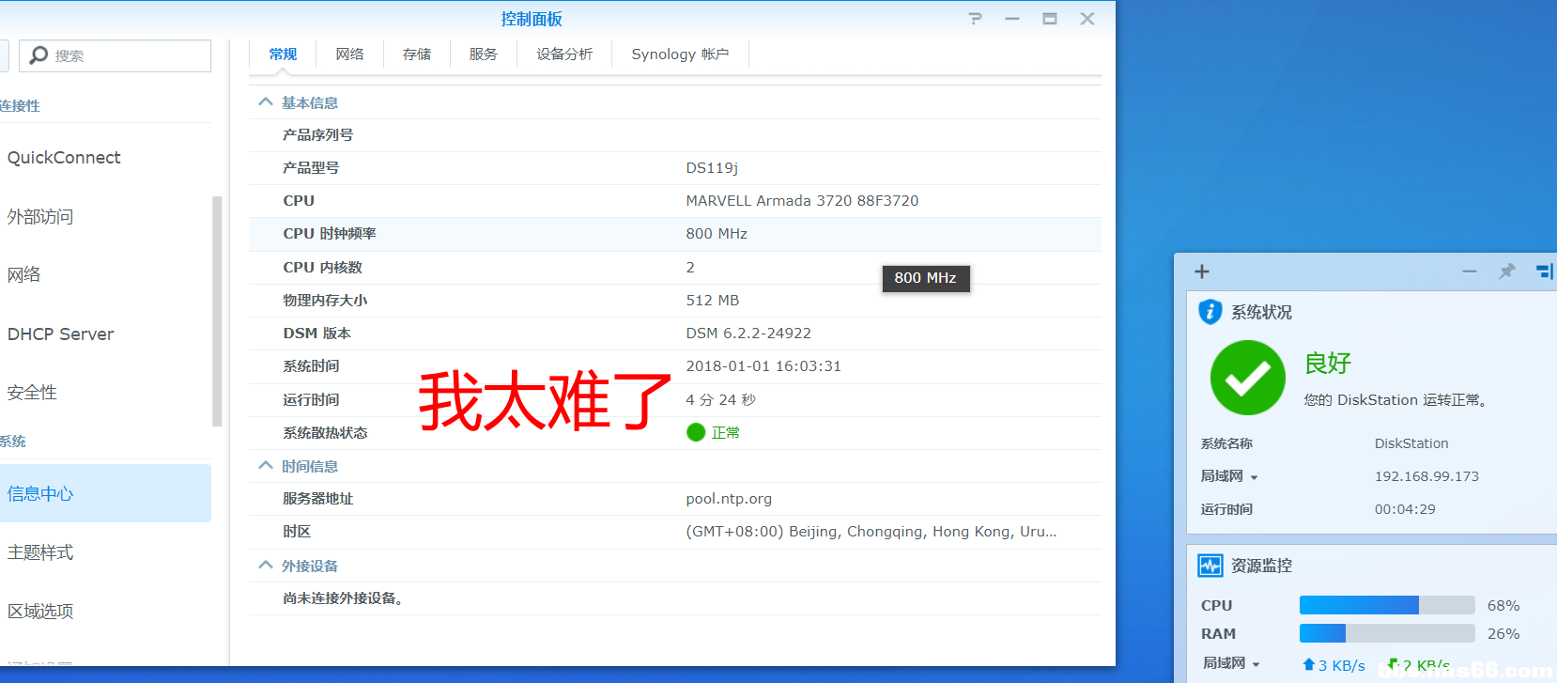Image resolution: width=1557 pixels, height=683 pixels.
Task: Click the 良好 status text
Action: pos(1328,364)
